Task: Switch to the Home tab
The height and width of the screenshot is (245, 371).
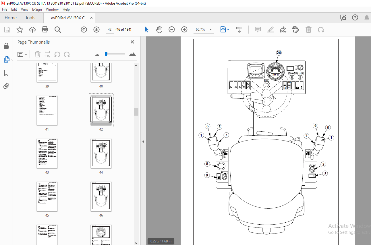Action: pyautogui.click(x=11, y=18)
